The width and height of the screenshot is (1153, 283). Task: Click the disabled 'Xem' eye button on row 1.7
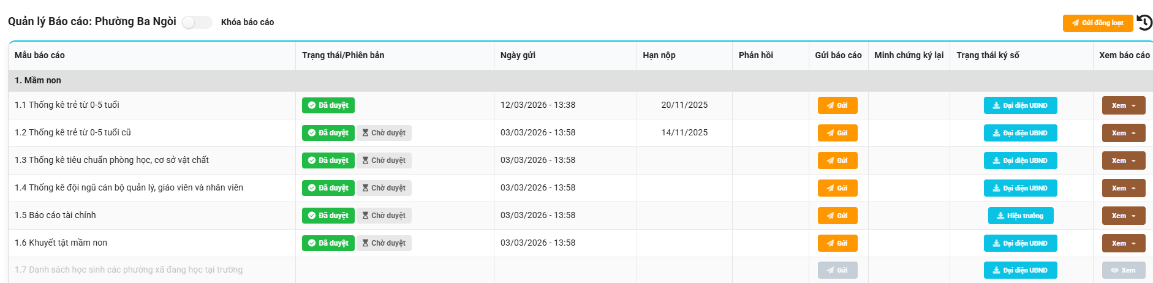click(x=1124, y=270)
